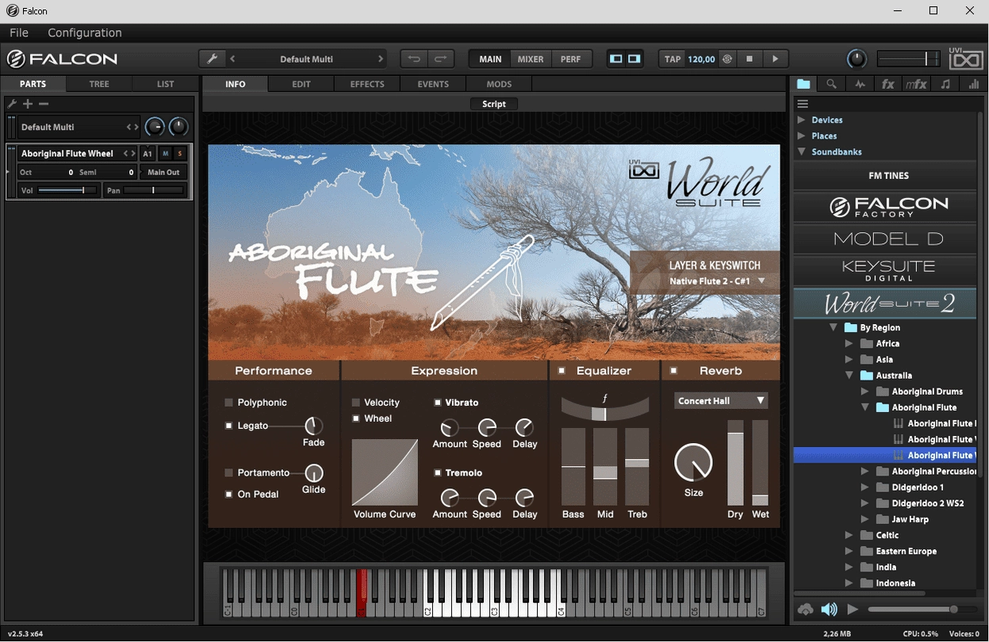Click the Script button
This screenshot has height=642, width=989.
pos(494,104)
